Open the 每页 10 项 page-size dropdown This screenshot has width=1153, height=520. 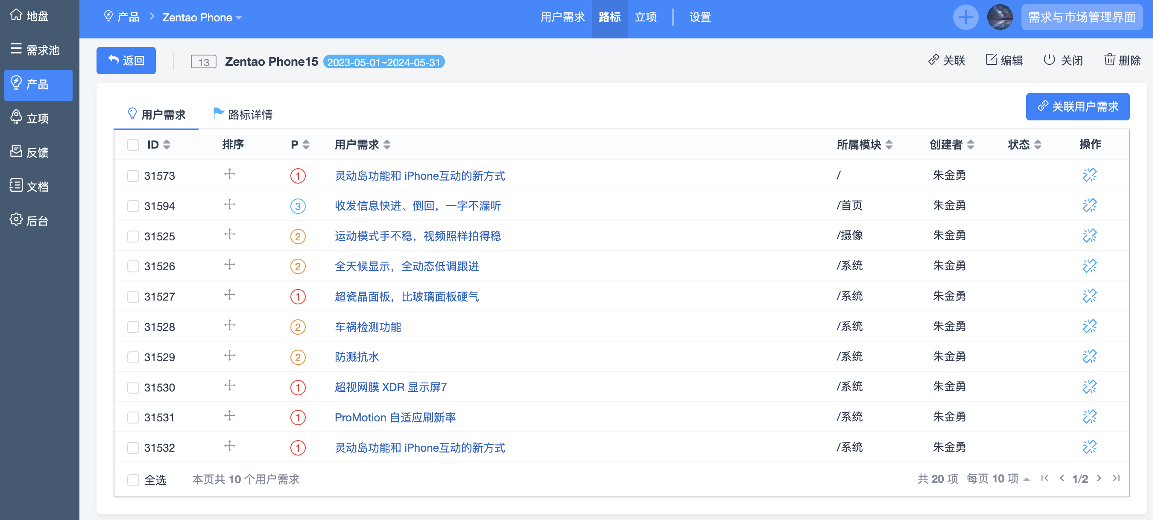997,479
